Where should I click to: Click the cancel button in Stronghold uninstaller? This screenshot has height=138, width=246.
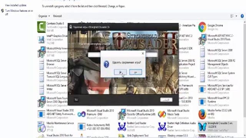pos(166,100)
